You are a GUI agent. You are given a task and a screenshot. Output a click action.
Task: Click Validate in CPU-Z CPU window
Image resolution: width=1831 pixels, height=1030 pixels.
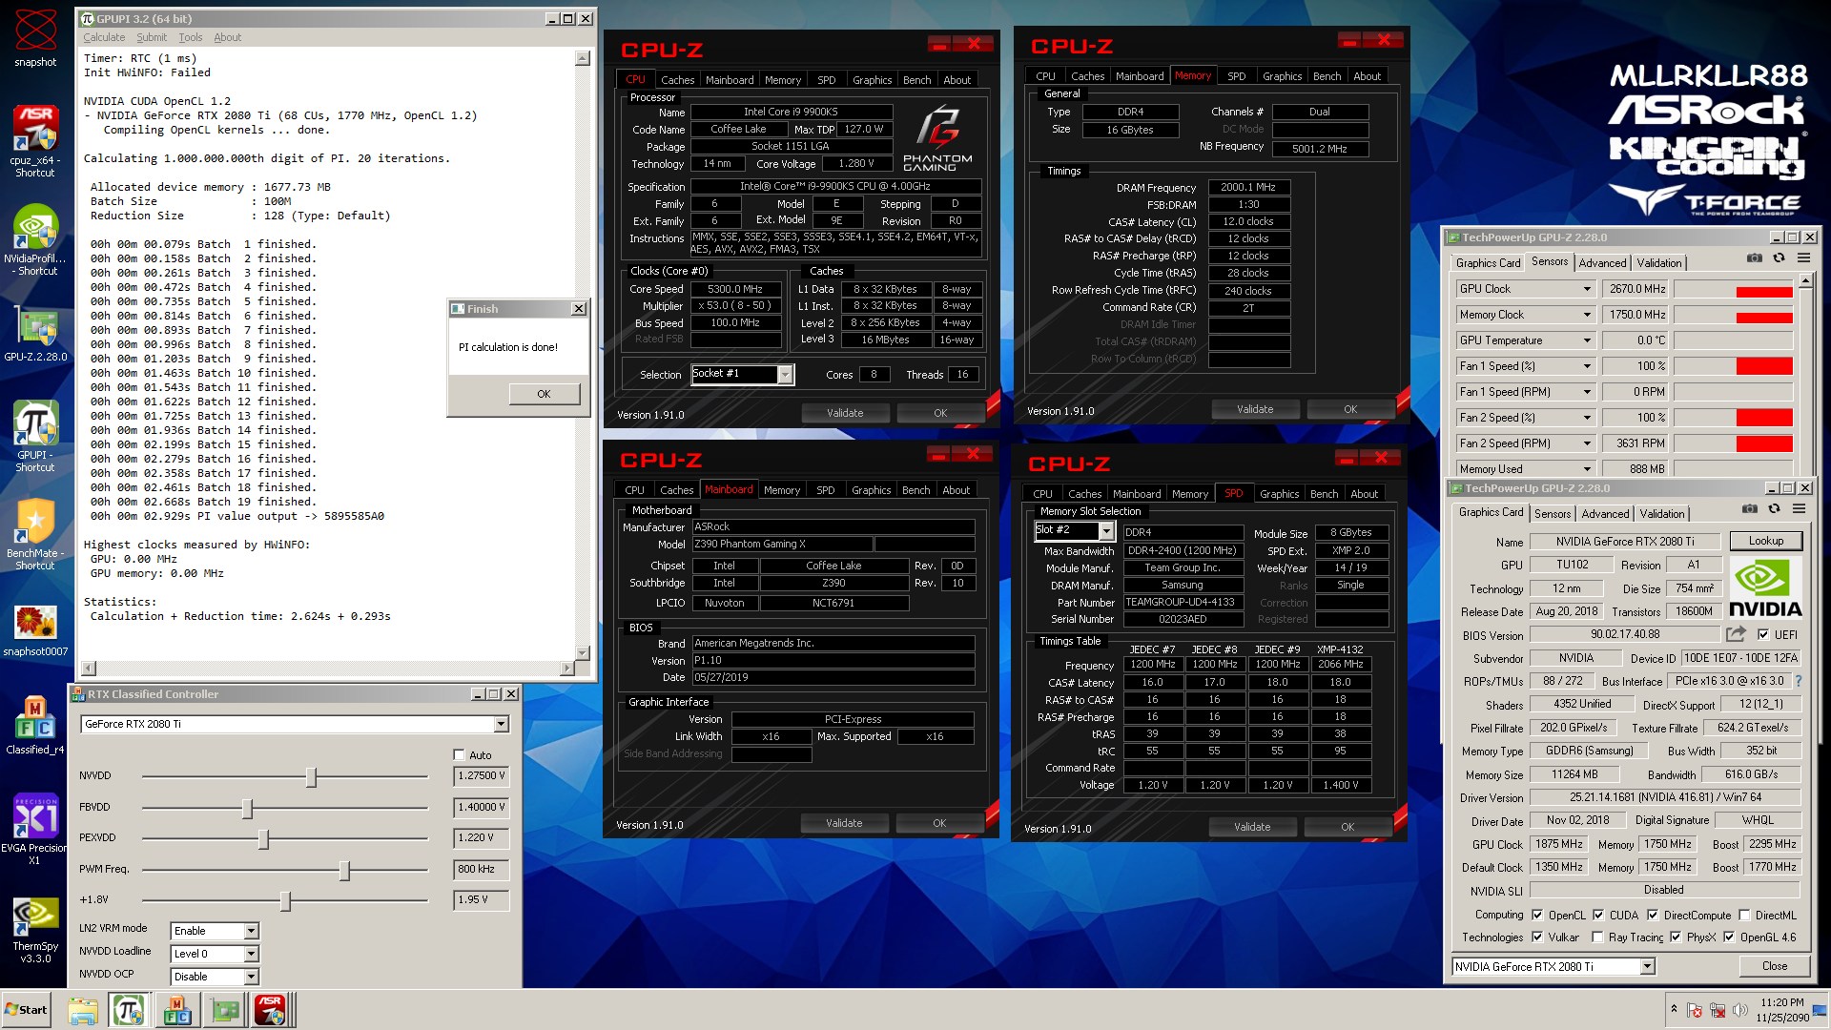845,413
